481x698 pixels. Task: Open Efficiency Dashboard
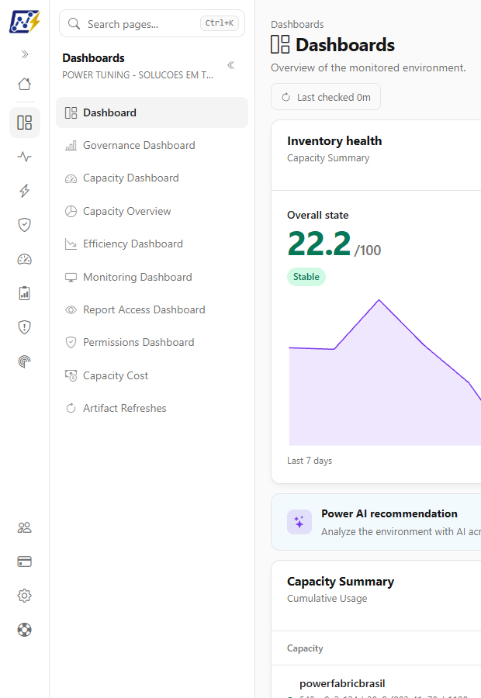(152, 244)
